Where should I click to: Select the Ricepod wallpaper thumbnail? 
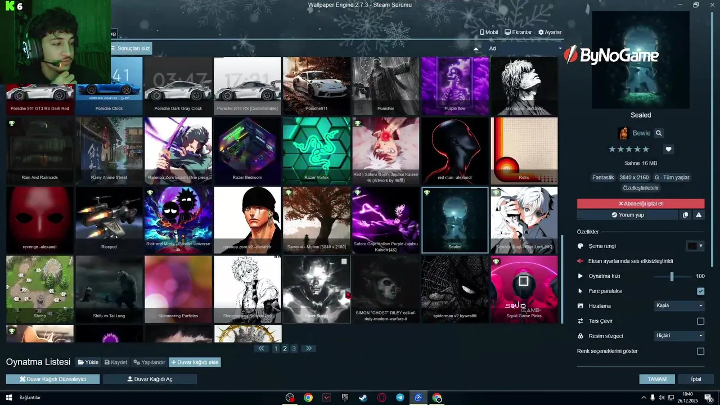pos(109,220)
